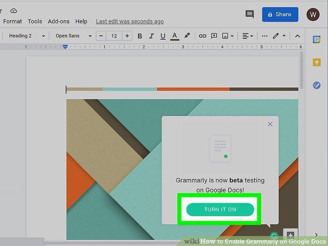
Task: Close the Grammarly popup with X
Action: 270,124
